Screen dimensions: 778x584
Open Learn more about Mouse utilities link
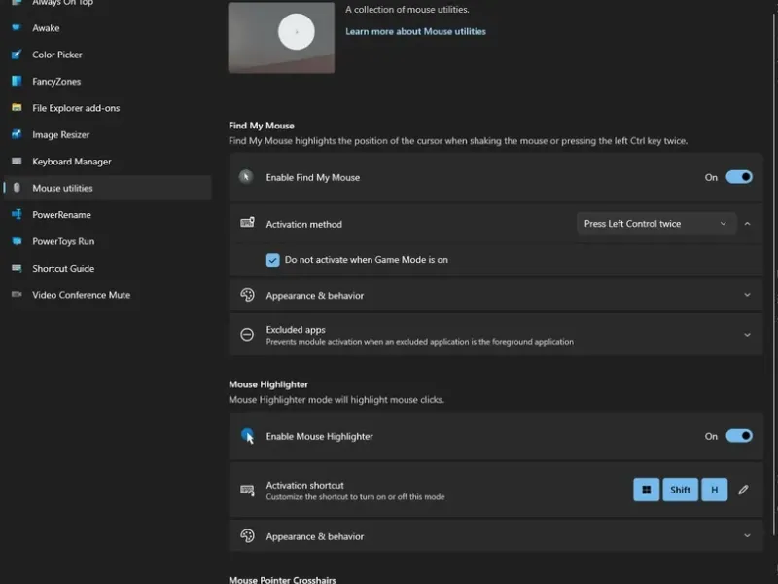click(x=416, y=31)
